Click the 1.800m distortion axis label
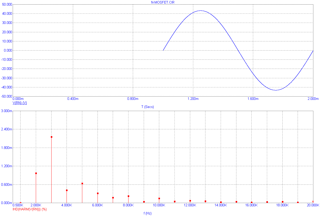This screenshot has width=322, height=217. 6,148
